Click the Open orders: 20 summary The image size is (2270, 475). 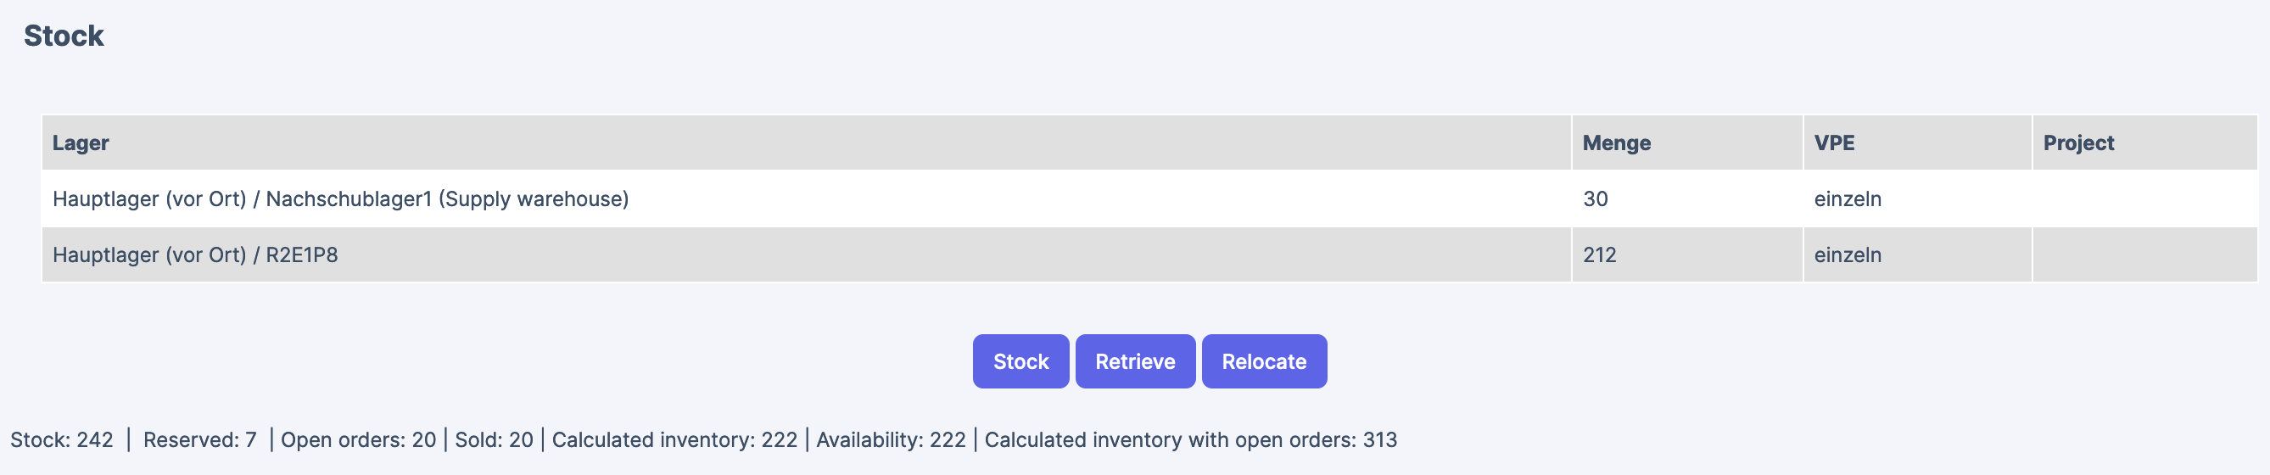tap(358, 439)
